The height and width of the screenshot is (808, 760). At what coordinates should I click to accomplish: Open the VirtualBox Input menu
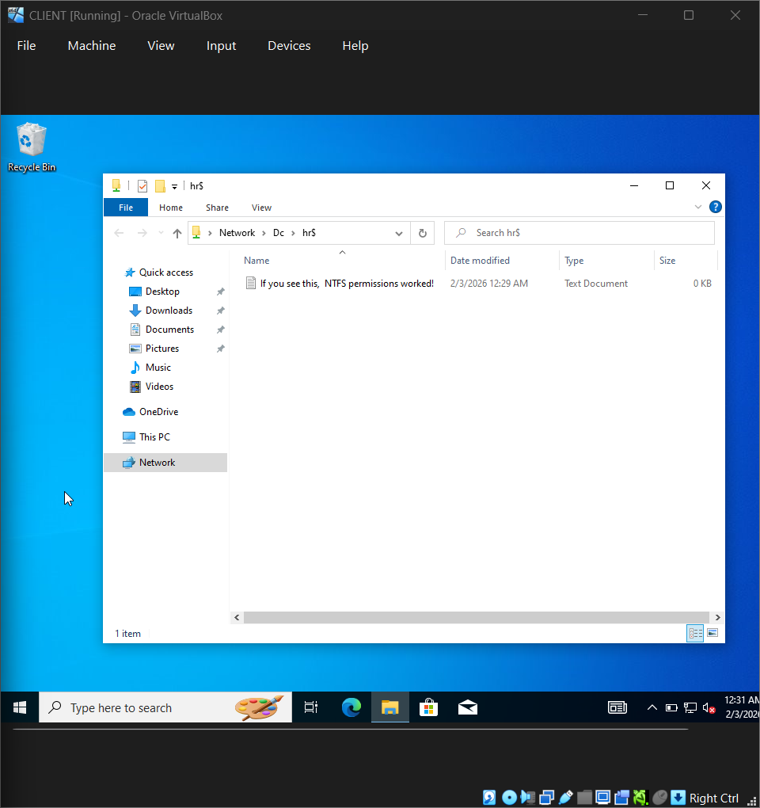pyautogui.click(x=221, y=46)
